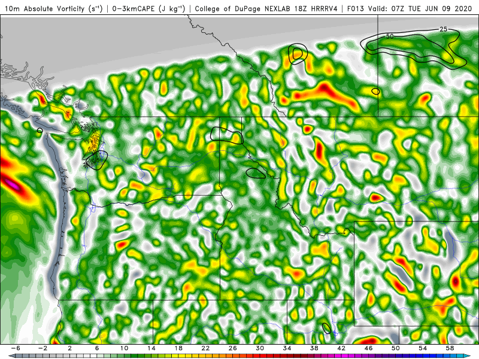The width and height of the screenshot is (479, 359).
Task: Click the '0-3kmCAPE (J kg⁻¹)' title text
Action: coord(148,9)
